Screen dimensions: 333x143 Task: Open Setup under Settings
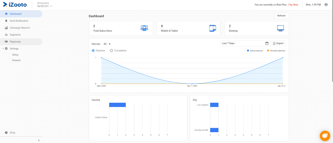click(15, 55)
